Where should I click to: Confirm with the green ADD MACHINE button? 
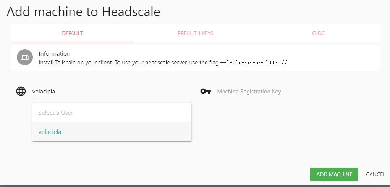pos(334,174)
